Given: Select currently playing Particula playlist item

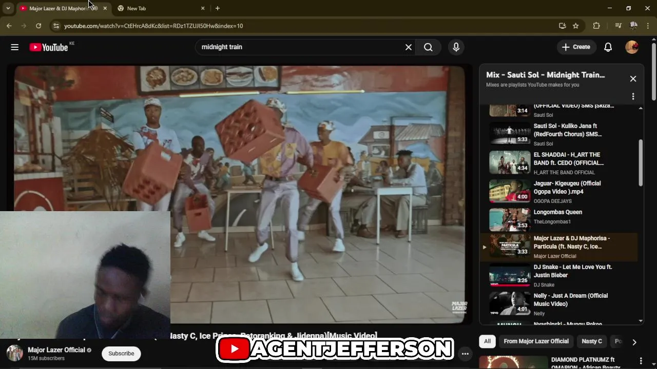Looking at the screenshot, I should [x=559, y=247].
